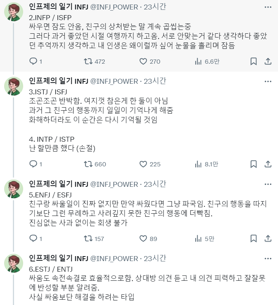Bookmark the ENFJ / ESFJ tweet

click(x=254, y=239)
